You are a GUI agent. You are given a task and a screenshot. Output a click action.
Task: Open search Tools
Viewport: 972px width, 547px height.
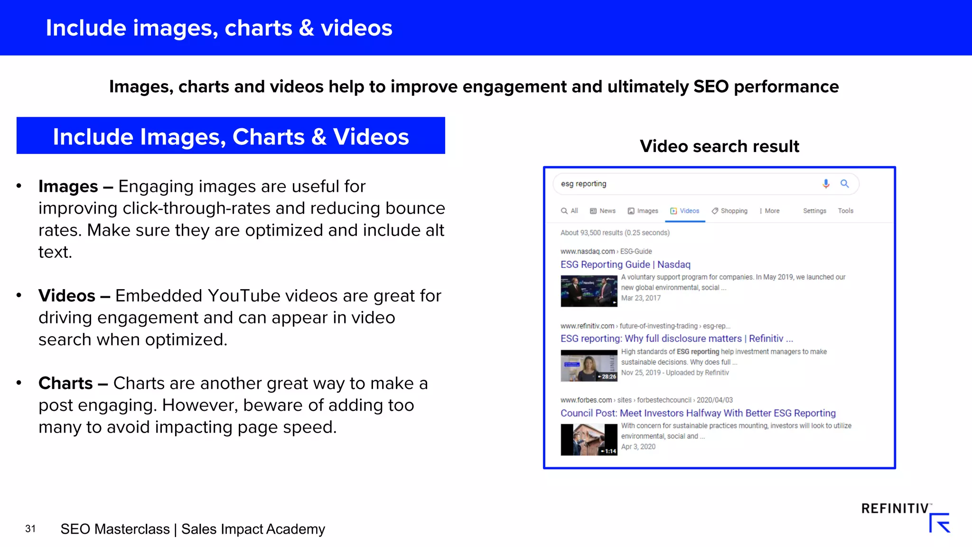pos(845,211)
